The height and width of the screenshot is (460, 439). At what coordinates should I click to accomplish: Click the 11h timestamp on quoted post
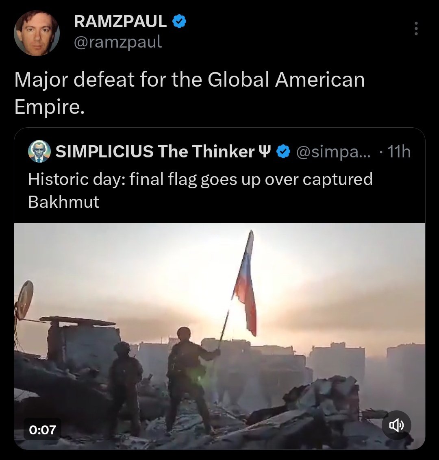pyautogui.click(x=398, y=152)
